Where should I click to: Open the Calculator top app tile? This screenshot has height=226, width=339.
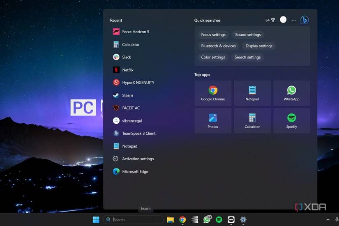pyautogui.click(x=252, y=121)
